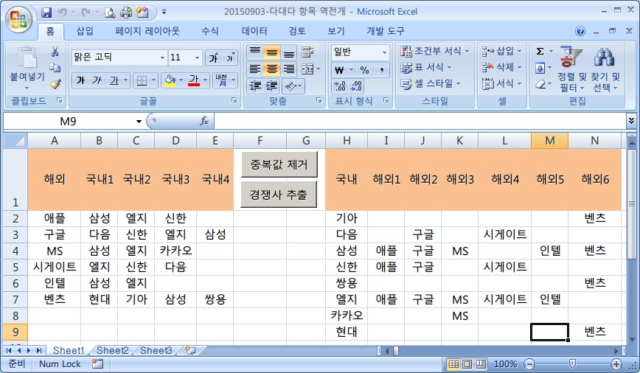The height and width of the screenshot is (373, 640).
Task: Apply comma style number format
Action: [x=382, y=70]
